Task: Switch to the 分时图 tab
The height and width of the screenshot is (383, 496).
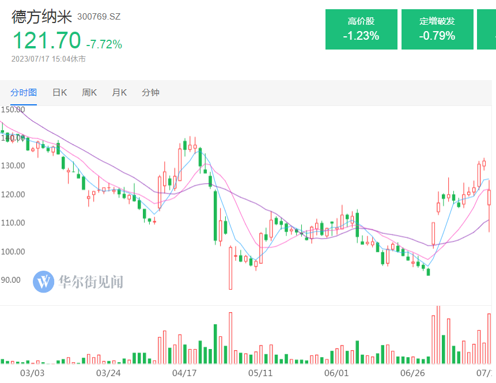Action: 24,92
